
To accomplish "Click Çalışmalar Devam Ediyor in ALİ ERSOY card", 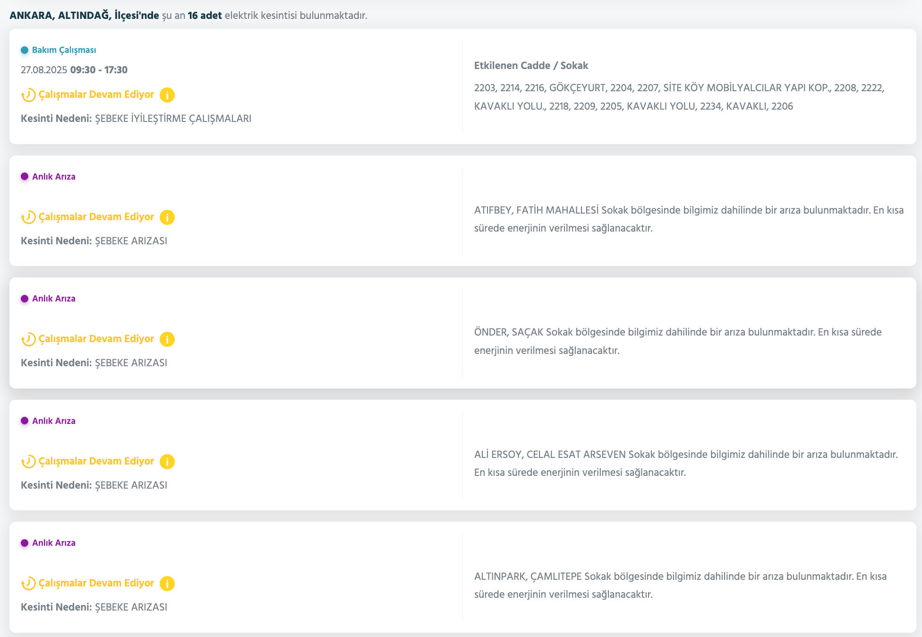I will coord(96,461).
